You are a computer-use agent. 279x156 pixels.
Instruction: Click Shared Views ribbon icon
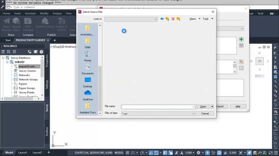pyautogui.click(x=17, y=24)
